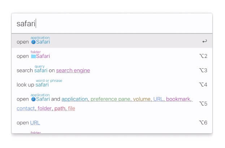The width and height of the screenshot is (225, 148).
Task: Click the underlined 'folder' placeholder
Action: pyautogui.click(x=44, y=108)
